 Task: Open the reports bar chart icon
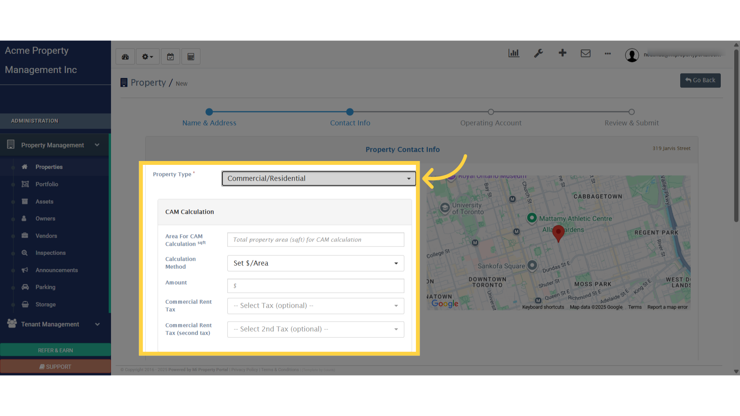514,53
